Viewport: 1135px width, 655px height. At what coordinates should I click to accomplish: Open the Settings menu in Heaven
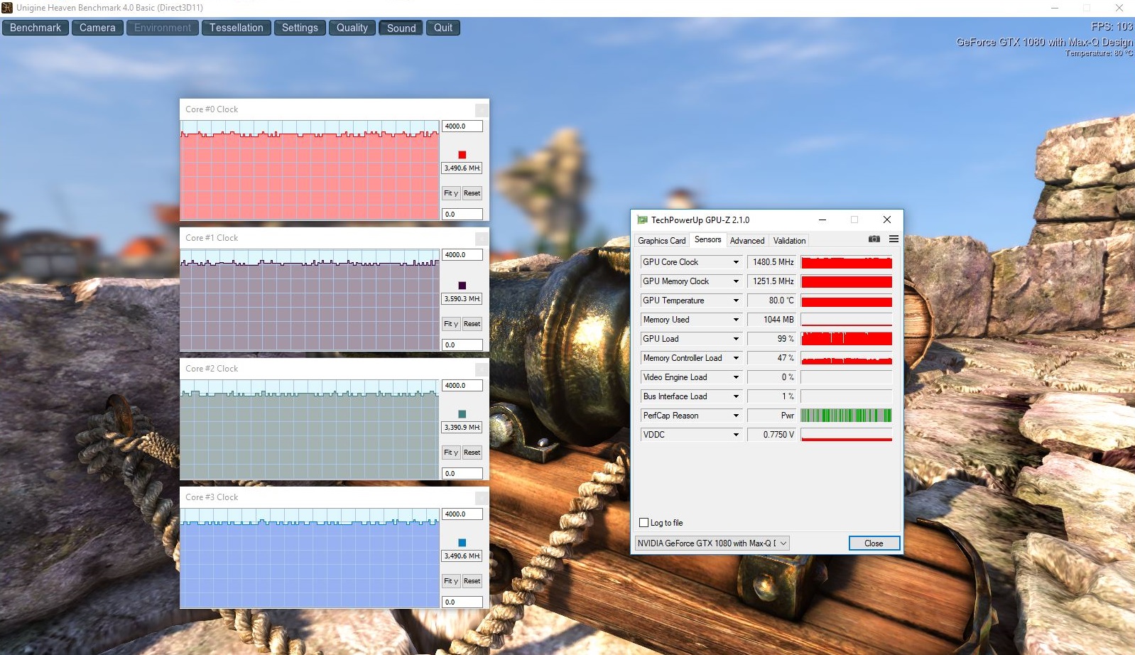[300, 28]
